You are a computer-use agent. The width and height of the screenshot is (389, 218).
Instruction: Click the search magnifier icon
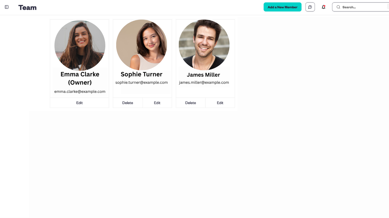[338, 7]
